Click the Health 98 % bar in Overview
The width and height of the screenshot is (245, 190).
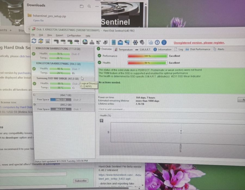[147, 63]
